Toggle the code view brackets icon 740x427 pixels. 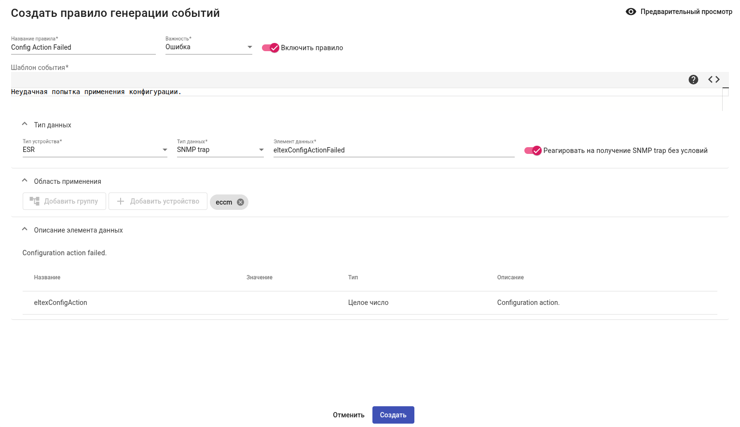(x=714, y=80)
